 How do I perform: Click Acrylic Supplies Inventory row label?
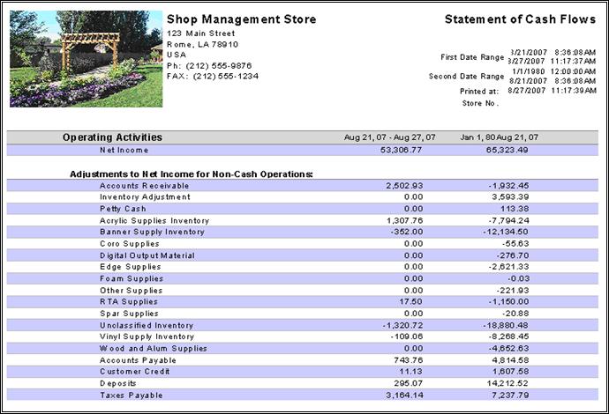154,220
